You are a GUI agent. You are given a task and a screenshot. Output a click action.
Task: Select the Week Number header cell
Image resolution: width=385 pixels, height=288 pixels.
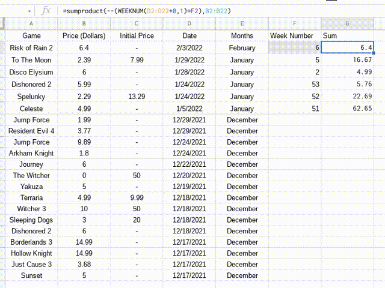click(295, 36)
